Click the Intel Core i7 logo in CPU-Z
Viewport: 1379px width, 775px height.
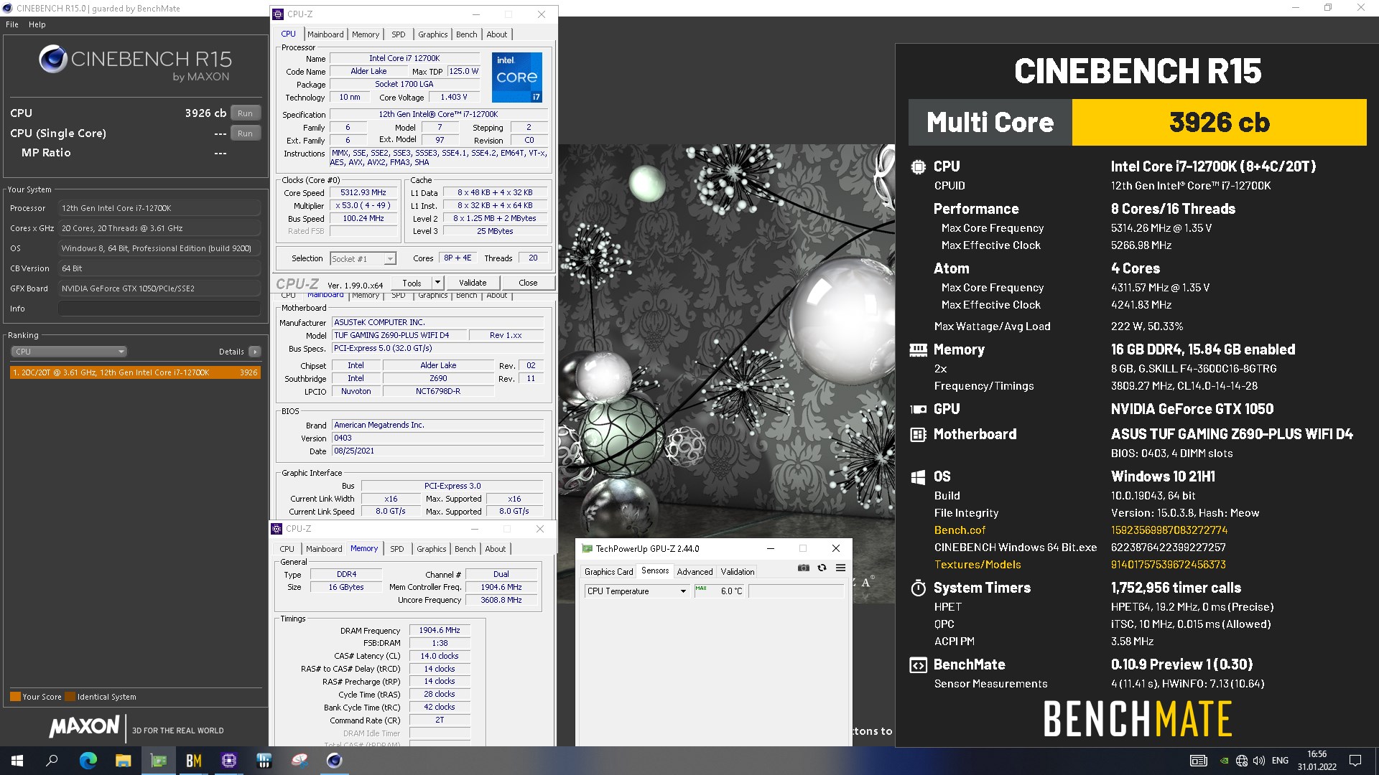click(517, 77)
